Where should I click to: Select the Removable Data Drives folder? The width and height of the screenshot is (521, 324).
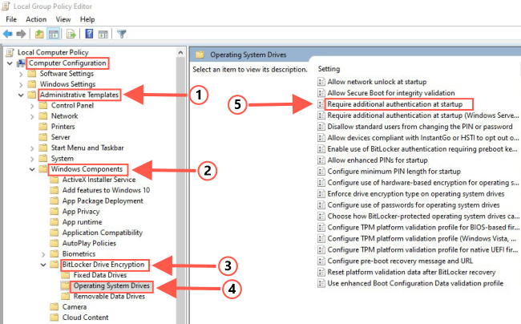[110, 295]
